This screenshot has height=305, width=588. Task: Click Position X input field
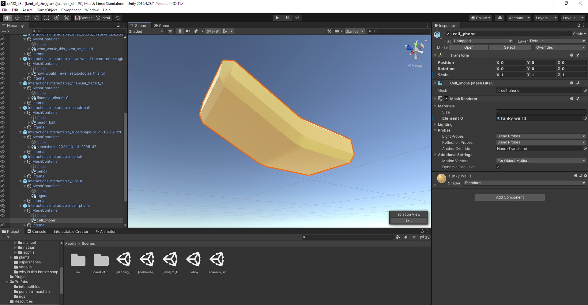click(x=513, y=62)
